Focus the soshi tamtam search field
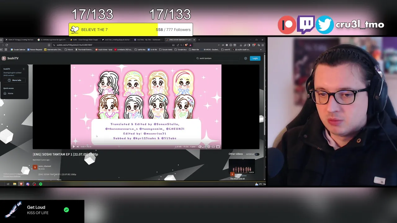 point(218,58)
